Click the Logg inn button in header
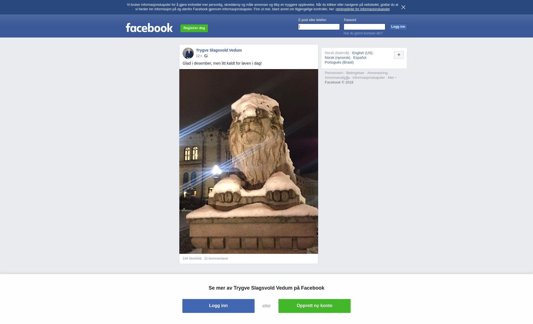 coord(398,27)
